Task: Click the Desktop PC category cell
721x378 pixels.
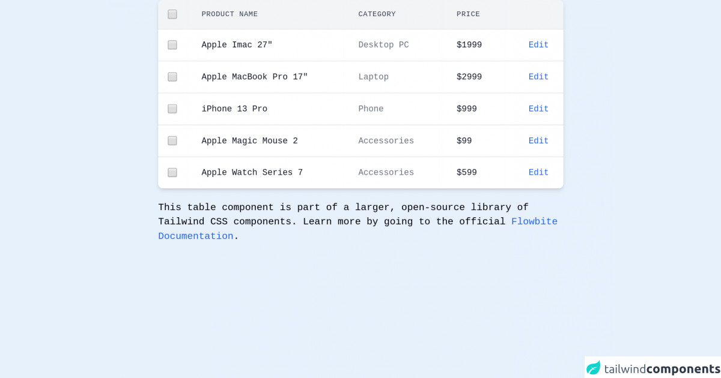Action: [x=383, y=45]
